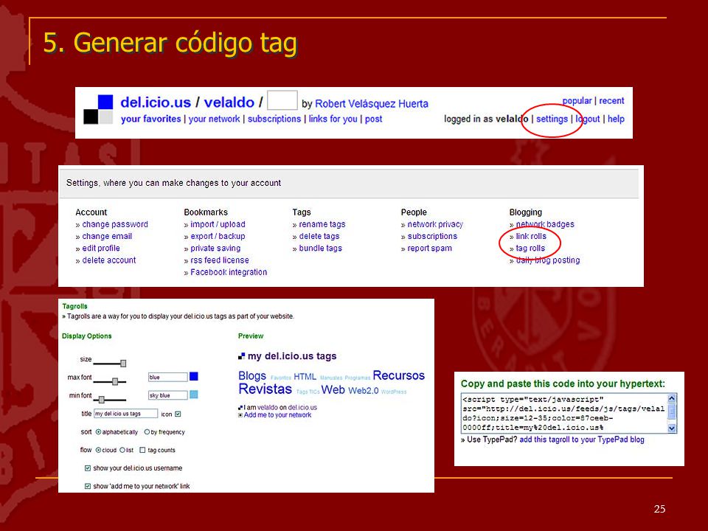Enable the tag counts checkbox
The image size is (708, 531).
pyautogui.click(x=142, y=450)
